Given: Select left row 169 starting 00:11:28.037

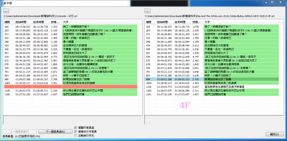Looking at the screenshot, I should [70, 26].
